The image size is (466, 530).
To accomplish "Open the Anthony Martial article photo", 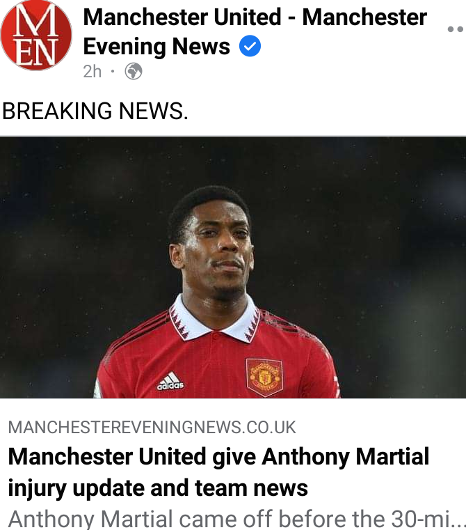I will 233,267.
